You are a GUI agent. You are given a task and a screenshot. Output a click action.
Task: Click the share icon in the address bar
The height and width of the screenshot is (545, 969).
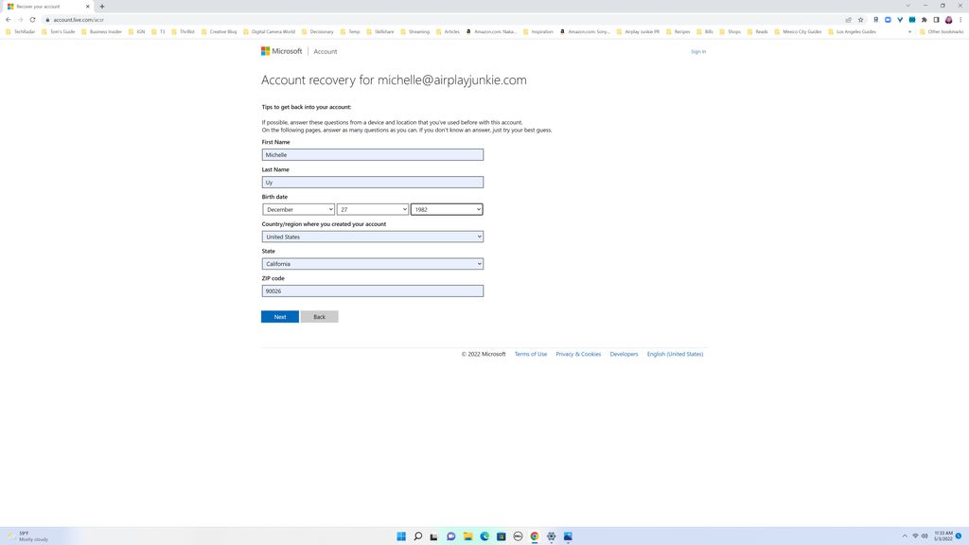point(848,19)
